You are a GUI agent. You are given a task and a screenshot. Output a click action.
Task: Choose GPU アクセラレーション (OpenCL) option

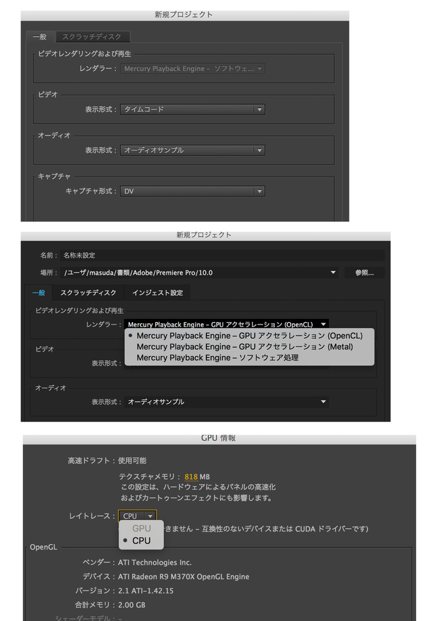coord(249,336)
